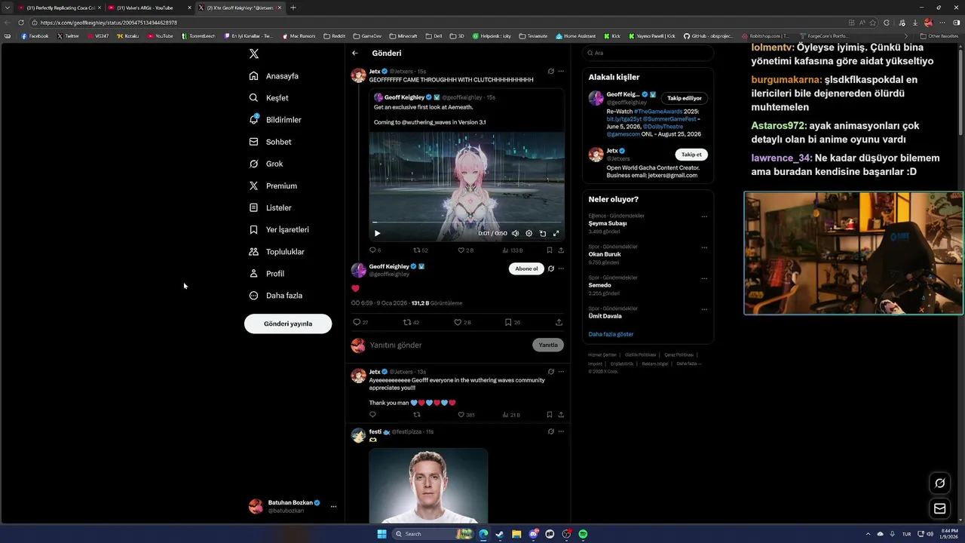Viewport: 965px width, 543px height.
Task: Go back with the Gönderi arrow
Action: click(x=354, y=53)
